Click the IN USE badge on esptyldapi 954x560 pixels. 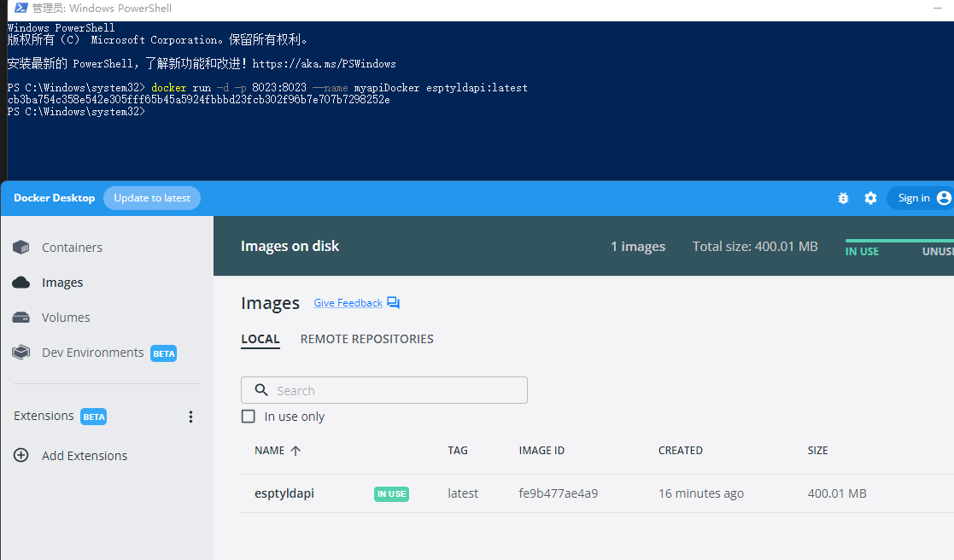point(391,493)
